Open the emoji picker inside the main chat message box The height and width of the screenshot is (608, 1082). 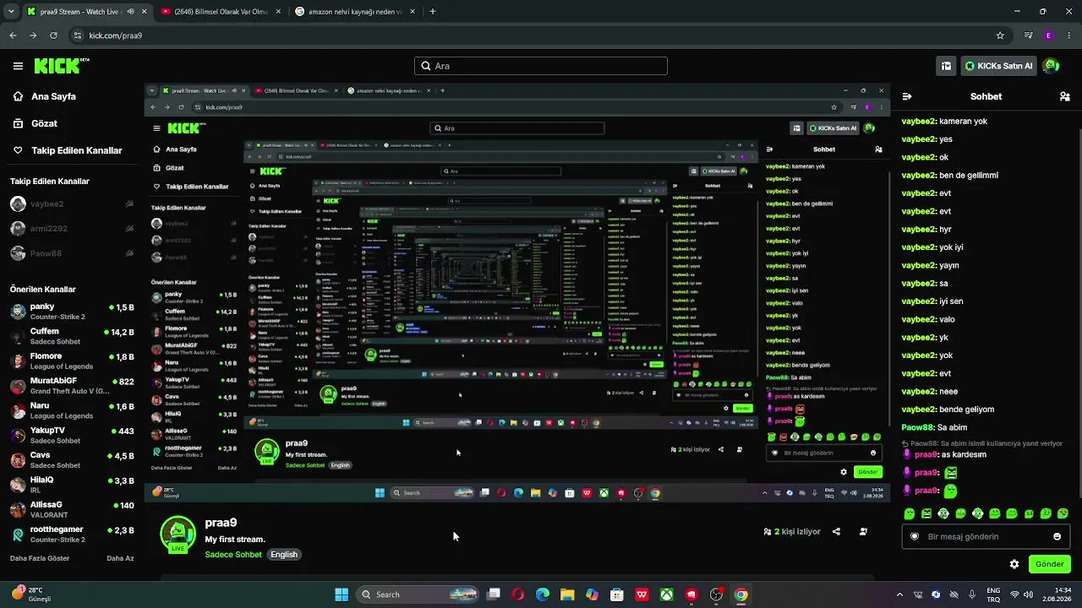[1057, 536]
